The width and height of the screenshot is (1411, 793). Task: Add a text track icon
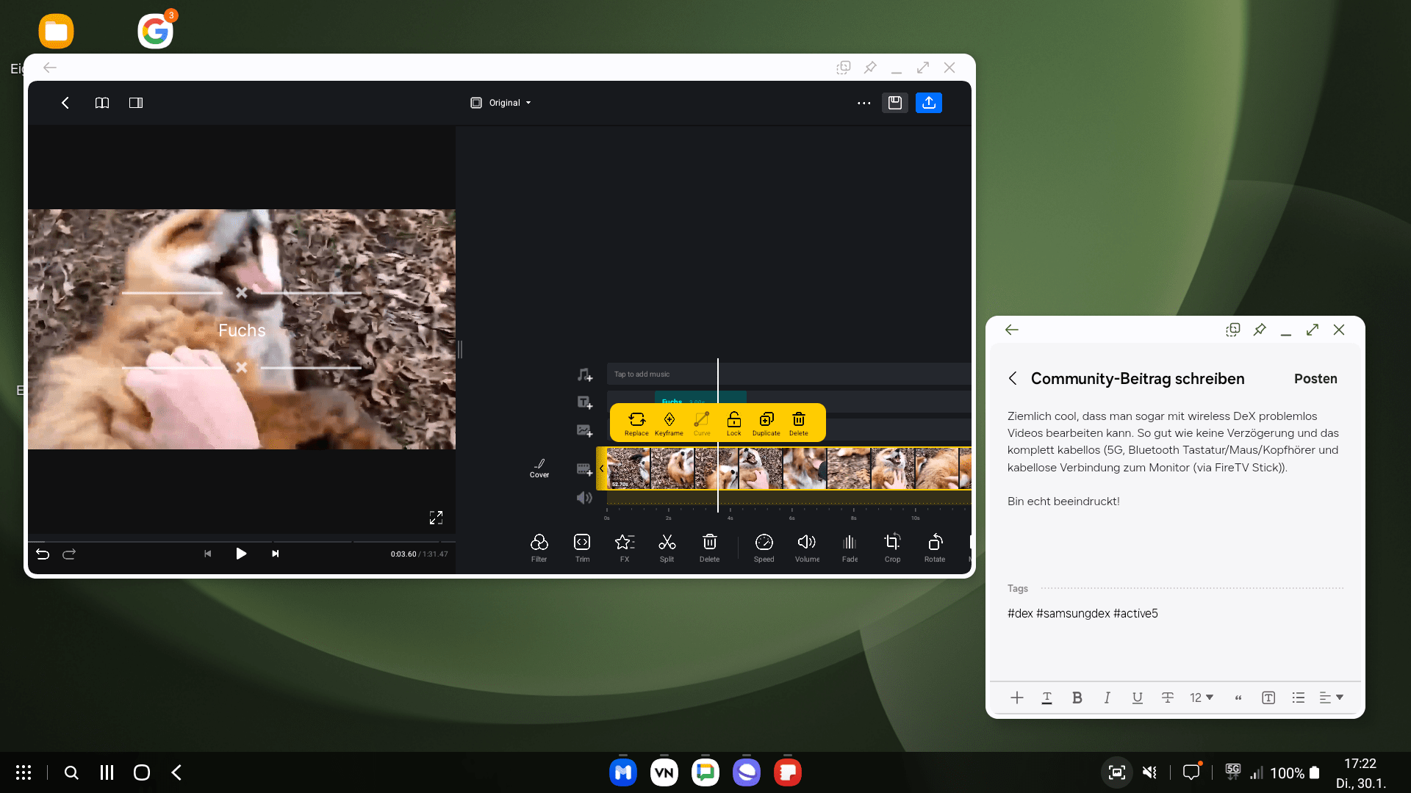(x=584, y=402)
